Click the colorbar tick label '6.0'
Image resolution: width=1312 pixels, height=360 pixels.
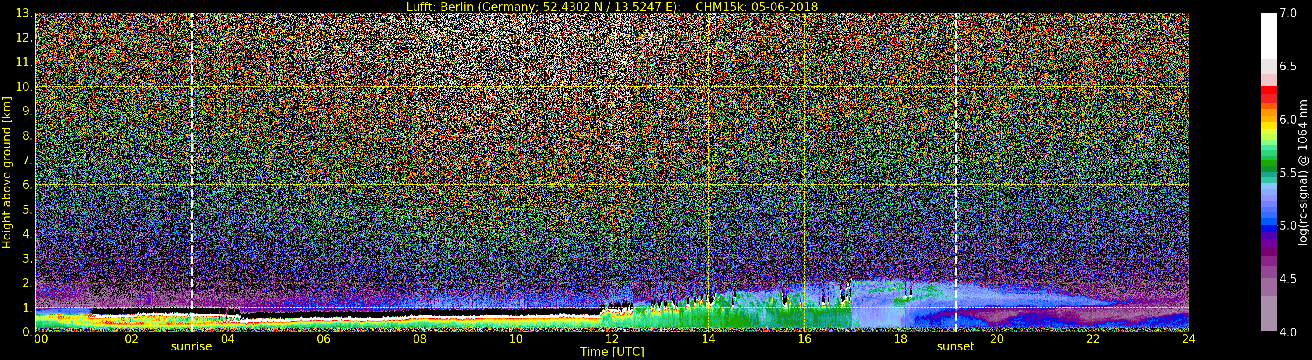[x=1288, y=120]
